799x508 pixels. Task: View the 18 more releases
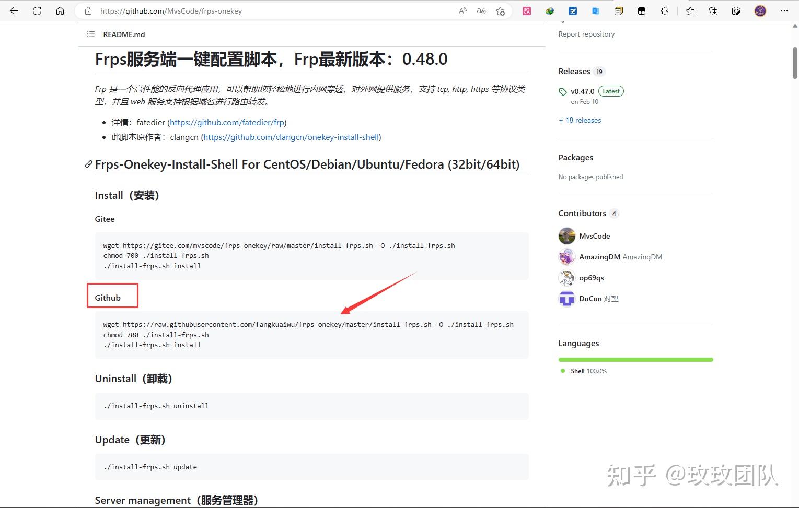pos(580,120)
